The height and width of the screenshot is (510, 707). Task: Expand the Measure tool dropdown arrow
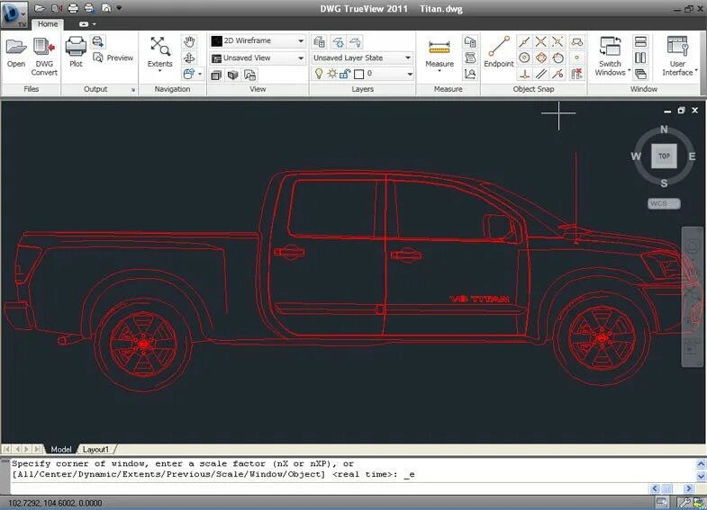coord(440,71)
